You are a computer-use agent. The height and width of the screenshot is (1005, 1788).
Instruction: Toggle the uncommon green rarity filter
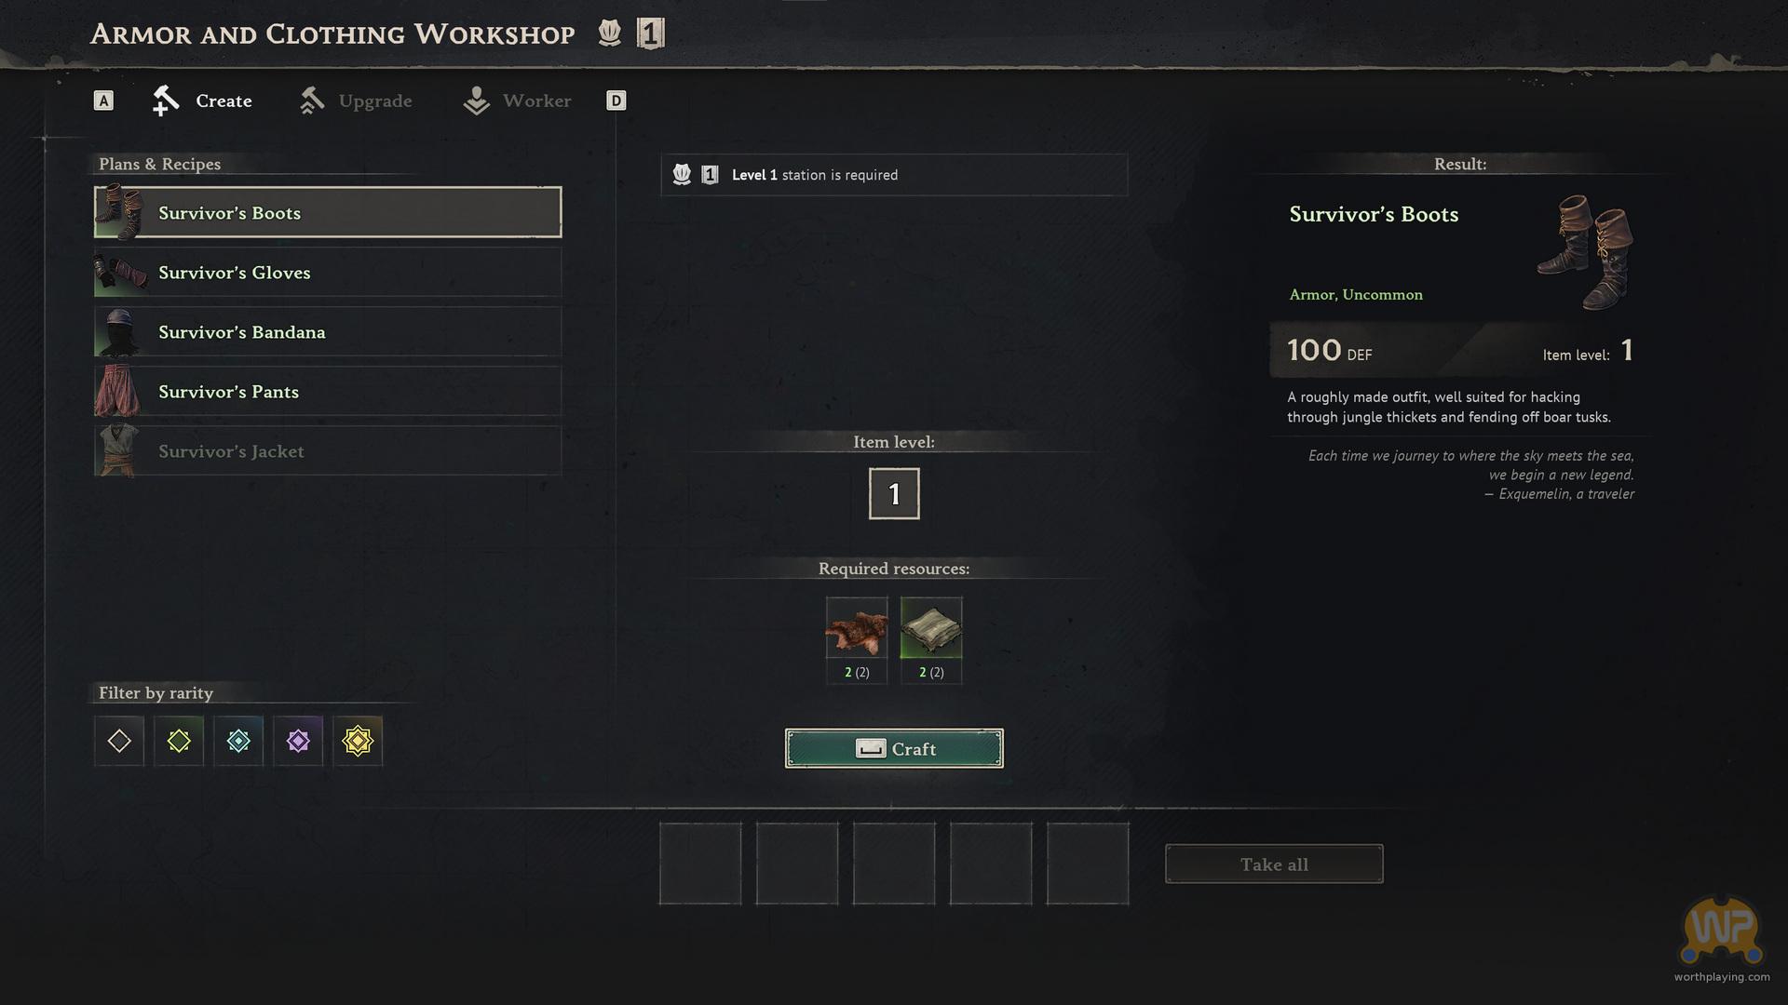tap(179, 741)
